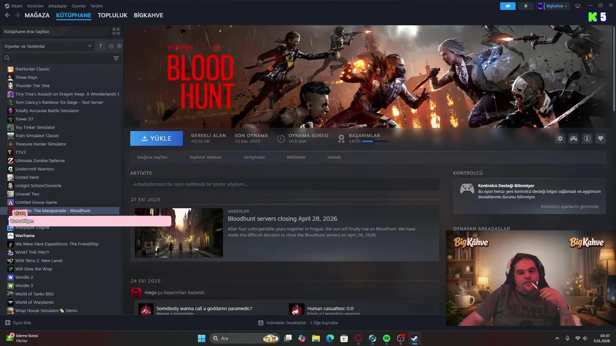Open Arkadaşlar menu
616x346 pixels.
pyautogui.click(x=58, y=6)
